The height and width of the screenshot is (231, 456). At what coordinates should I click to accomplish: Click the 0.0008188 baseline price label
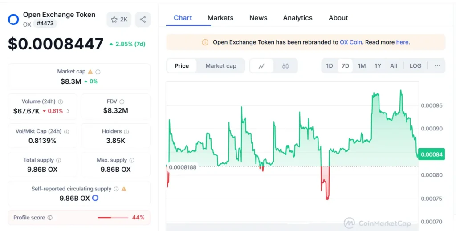tap(183, 167)
